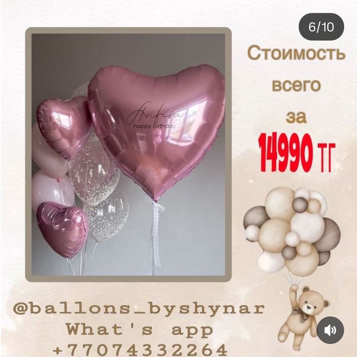Tap the "What's app" text label
This screenshot has width=357, height=357.
point(140,330)
